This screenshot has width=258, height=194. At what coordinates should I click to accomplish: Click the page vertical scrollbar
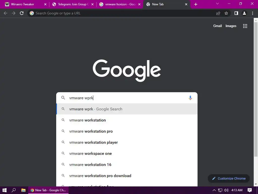point(256,89)
